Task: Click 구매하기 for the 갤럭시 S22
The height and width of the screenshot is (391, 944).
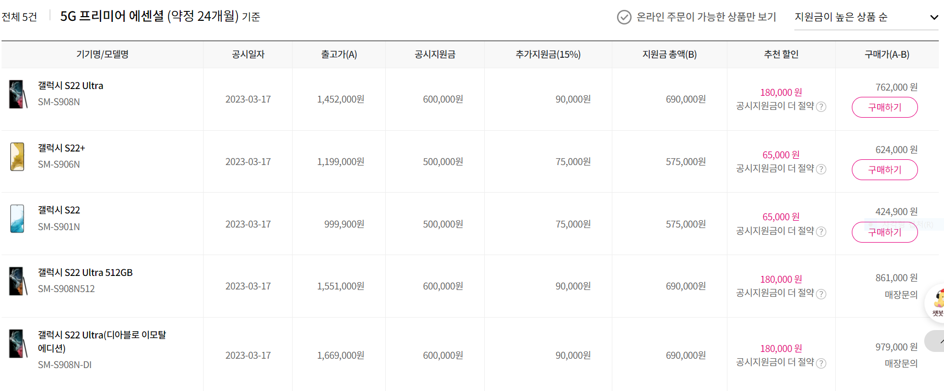Action: (884, 232)
